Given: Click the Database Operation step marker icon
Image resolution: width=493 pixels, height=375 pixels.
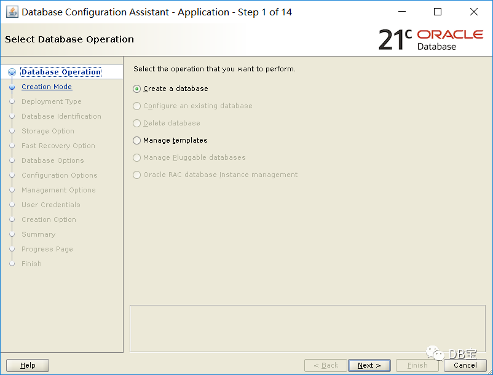Looking at the screenshot, I should (x=12, y=73).
